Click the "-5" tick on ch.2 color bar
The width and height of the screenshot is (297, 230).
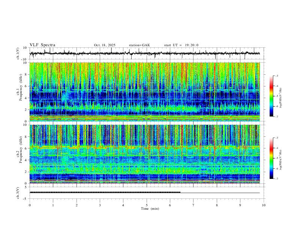tap(276, 158)
